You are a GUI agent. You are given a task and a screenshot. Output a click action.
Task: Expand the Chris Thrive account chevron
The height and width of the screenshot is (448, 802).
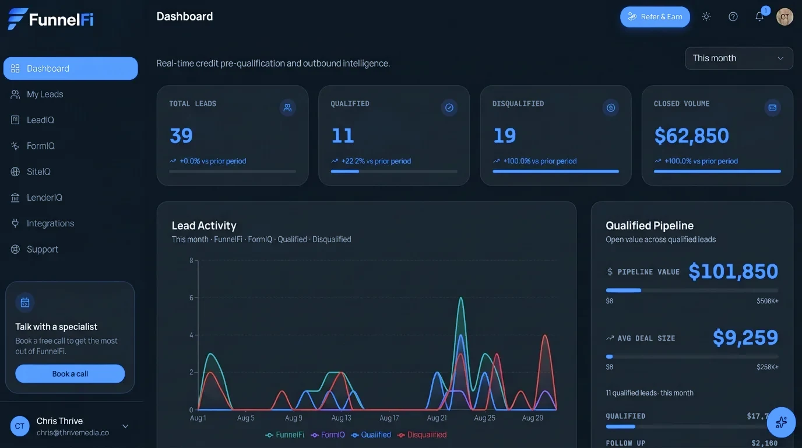pos(125,426)
